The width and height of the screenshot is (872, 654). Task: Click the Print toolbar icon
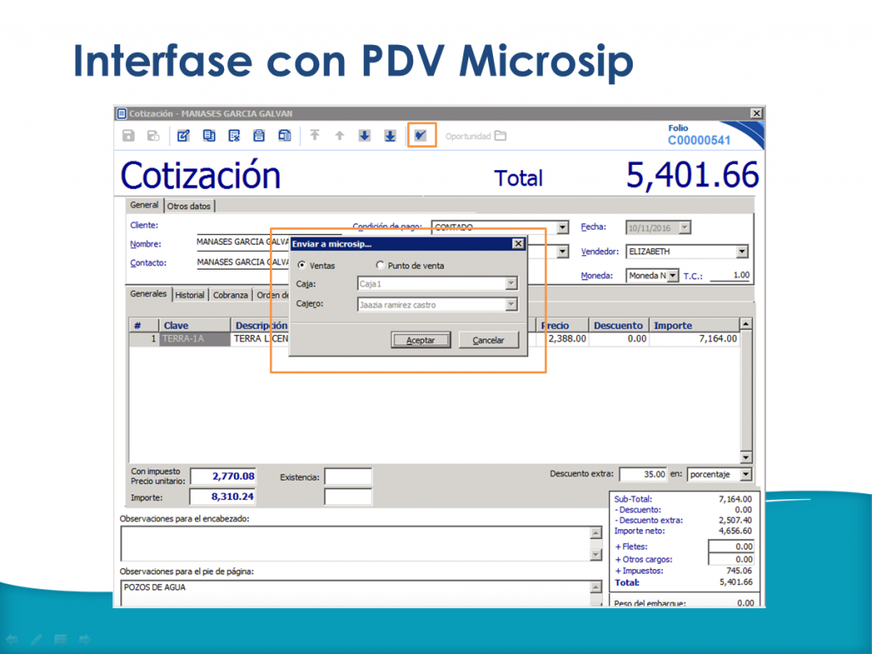click(259, 135)
